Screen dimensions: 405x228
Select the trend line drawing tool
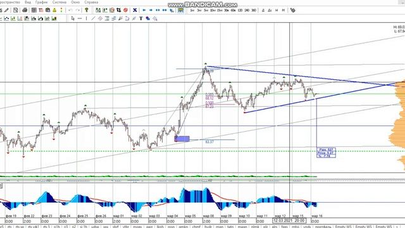[93, 18]
